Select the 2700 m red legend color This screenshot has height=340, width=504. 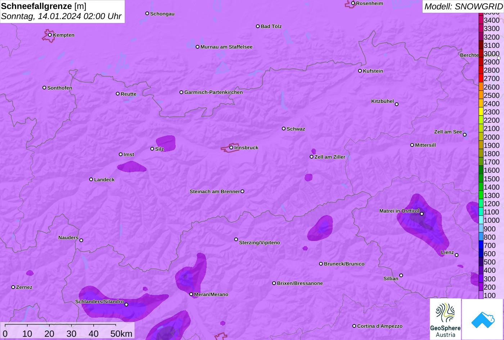tap(481, 78)
